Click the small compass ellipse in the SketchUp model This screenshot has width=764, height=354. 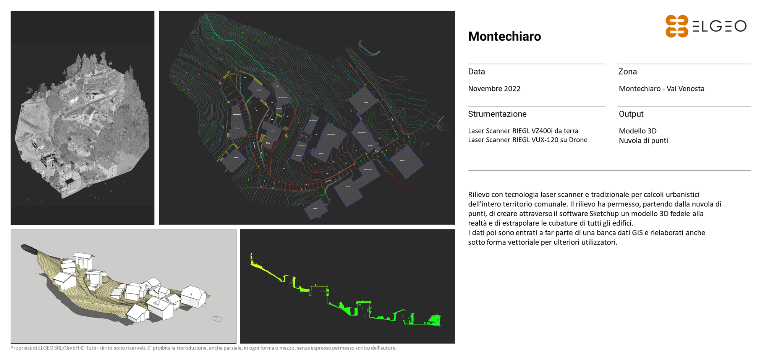[x=217, y=319]
